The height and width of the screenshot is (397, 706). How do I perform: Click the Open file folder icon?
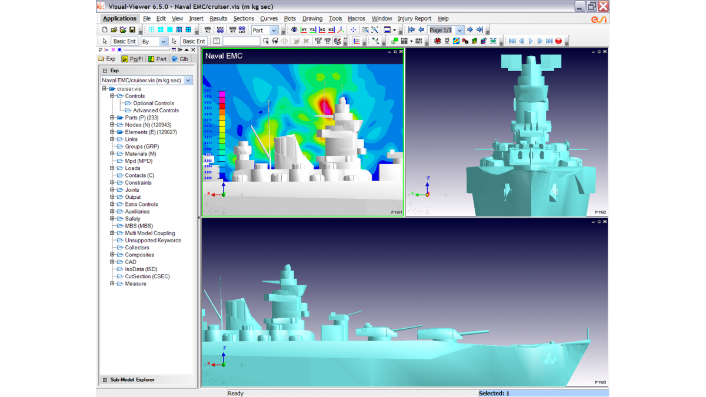114,30
